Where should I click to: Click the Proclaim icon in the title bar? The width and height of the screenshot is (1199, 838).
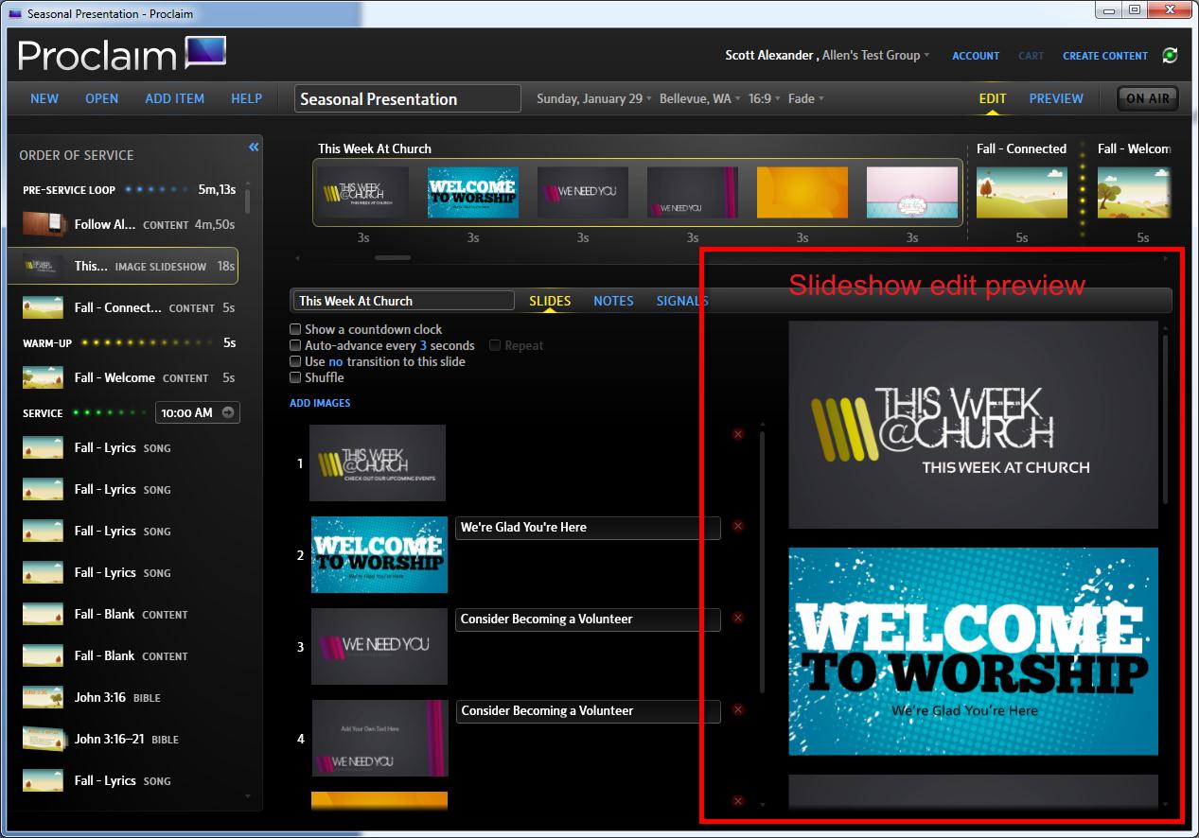click(x=12, y=9)
